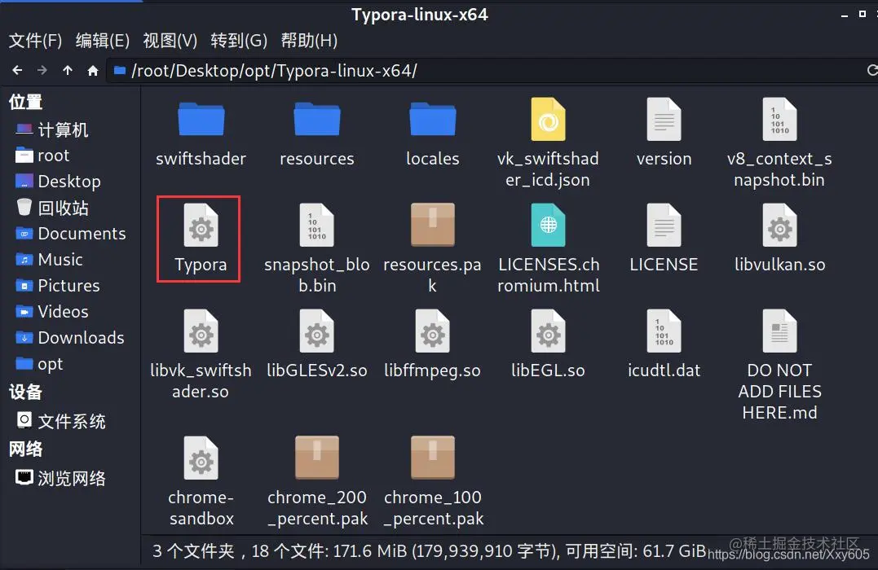Select the snapshot_blob.bin file icon

point(317,225)
